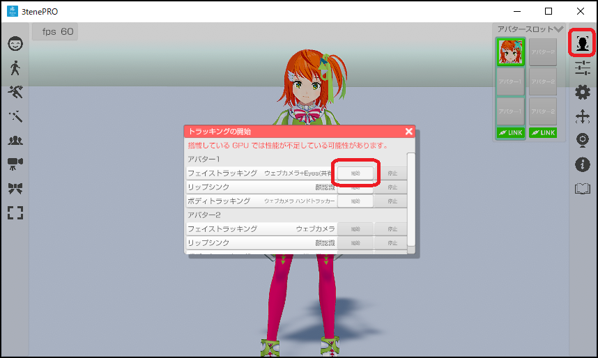Image resolution: width=598 pixels, height=358 pixels.
Task: Click the アバター1 section heading in dialog
Action: [204, 159]
